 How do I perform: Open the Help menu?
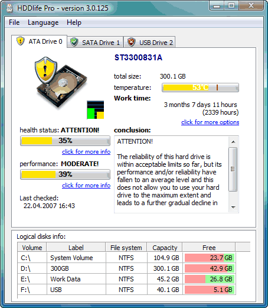[74, 22]
